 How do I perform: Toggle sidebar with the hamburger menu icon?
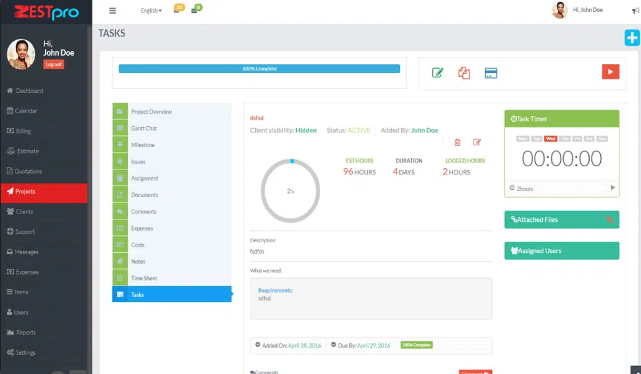(112, 11)
